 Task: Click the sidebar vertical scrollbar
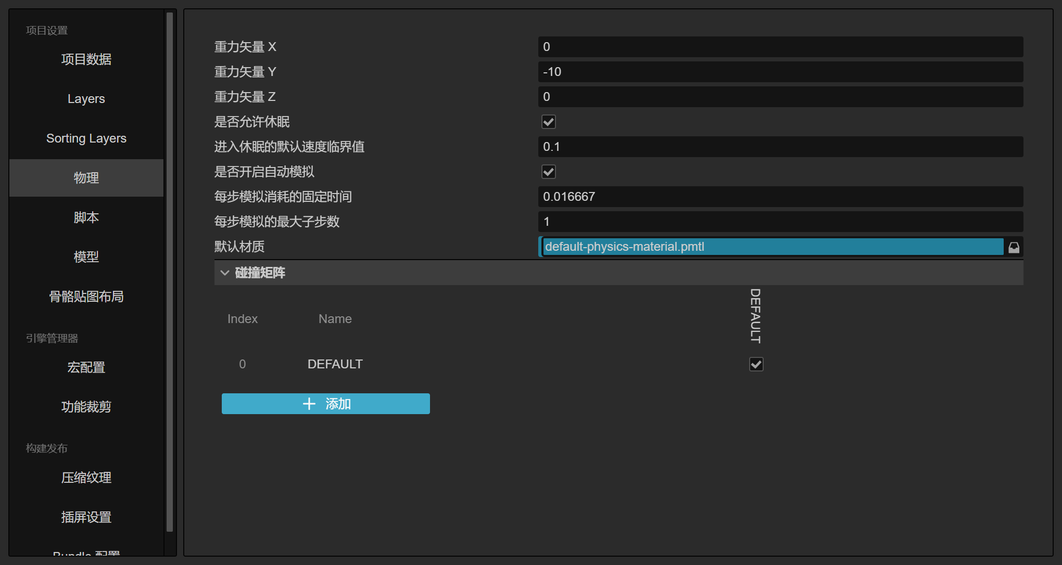pyautogui.click(x=170, y=271)
